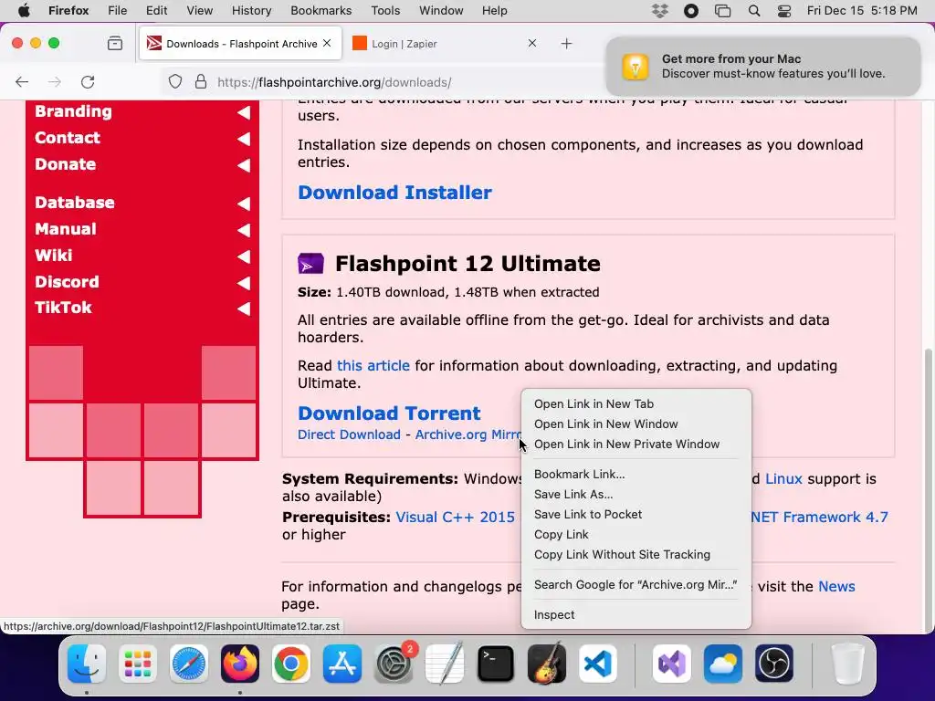
Task: Expand the Contact sidebar arrow
Action: click(x=243, y=139)
